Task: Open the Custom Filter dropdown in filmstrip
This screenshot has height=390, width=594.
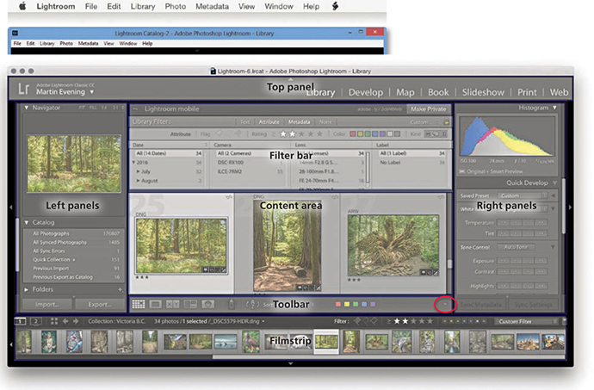Action: pos(527,321)
